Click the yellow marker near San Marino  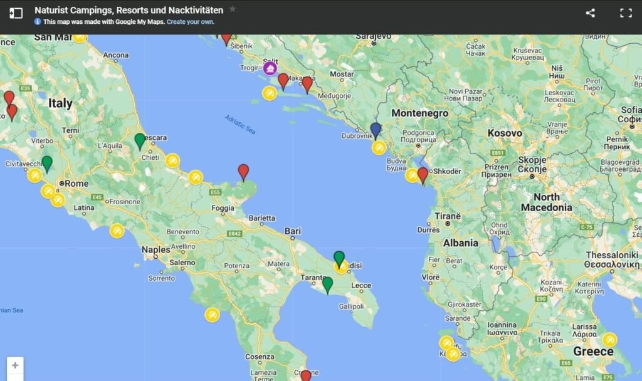pos(80,36)
